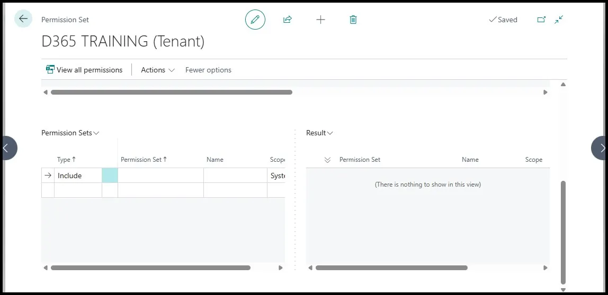Click Scope header in Result grid
Image resolution: width=608 pixels, height=295 pixels.
[533, 160]
